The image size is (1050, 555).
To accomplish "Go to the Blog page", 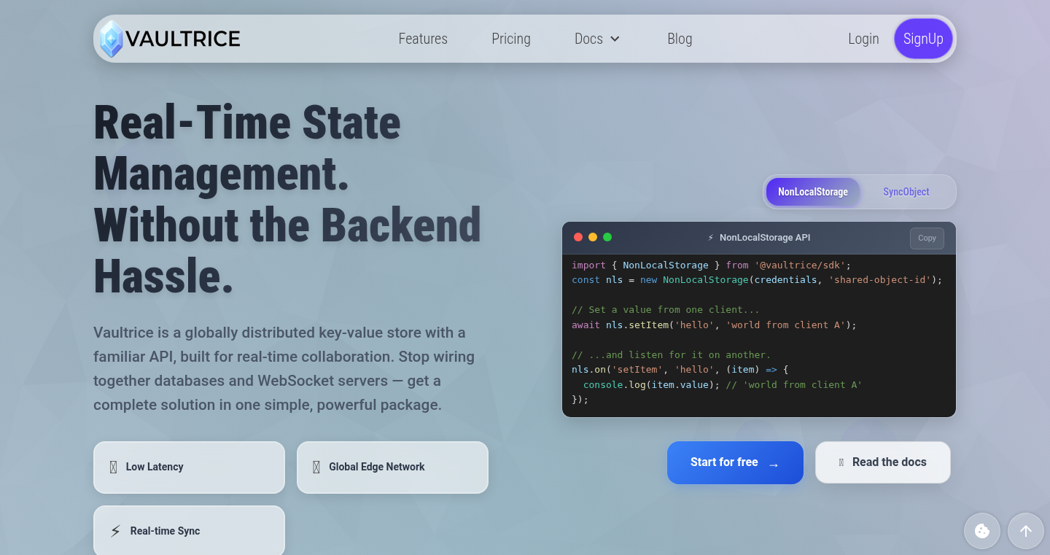I will click(680, 39).
